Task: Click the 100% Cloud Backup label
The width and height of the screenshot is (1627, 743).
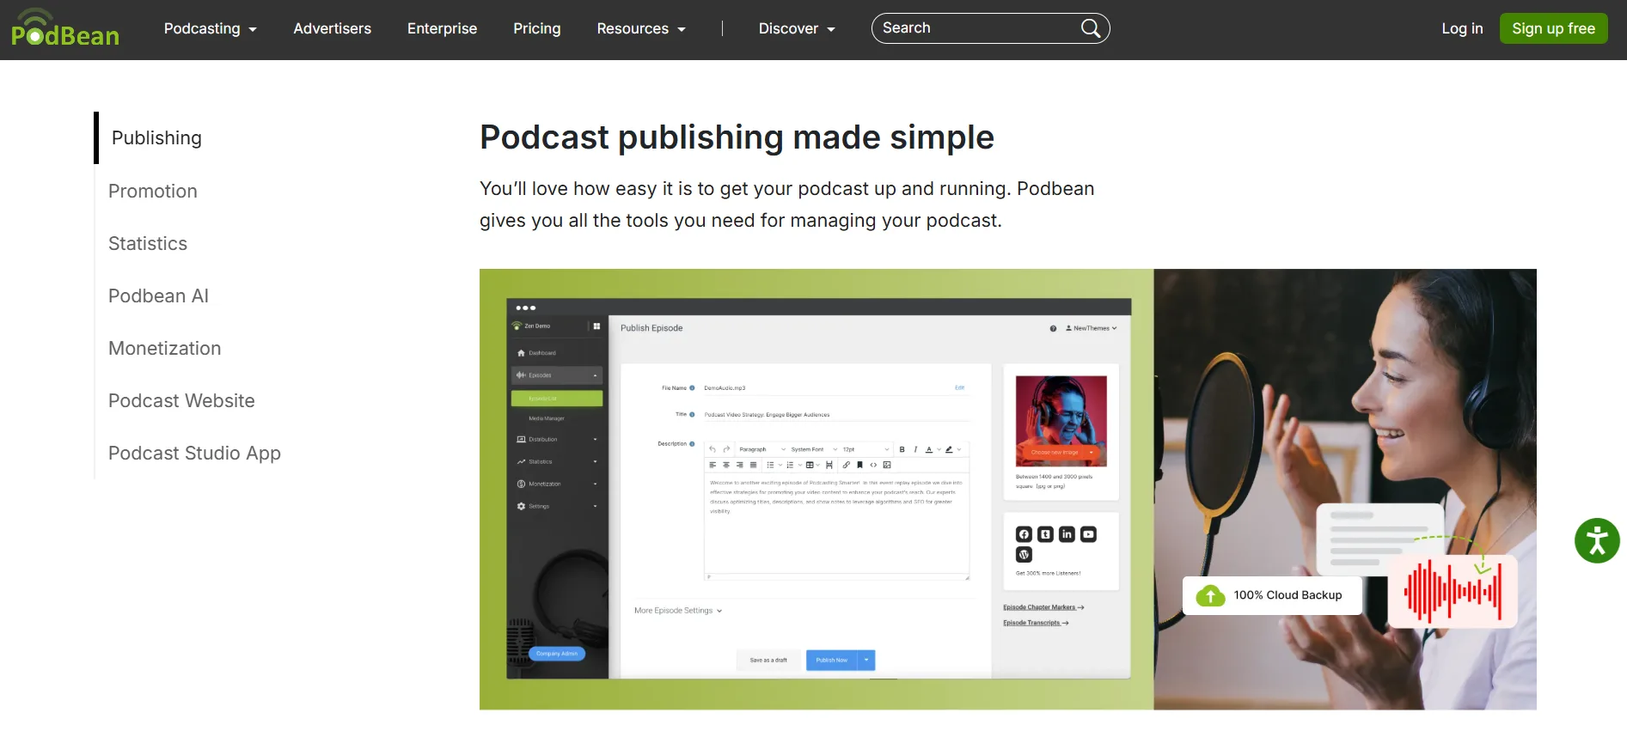Action: [1288, 595]
